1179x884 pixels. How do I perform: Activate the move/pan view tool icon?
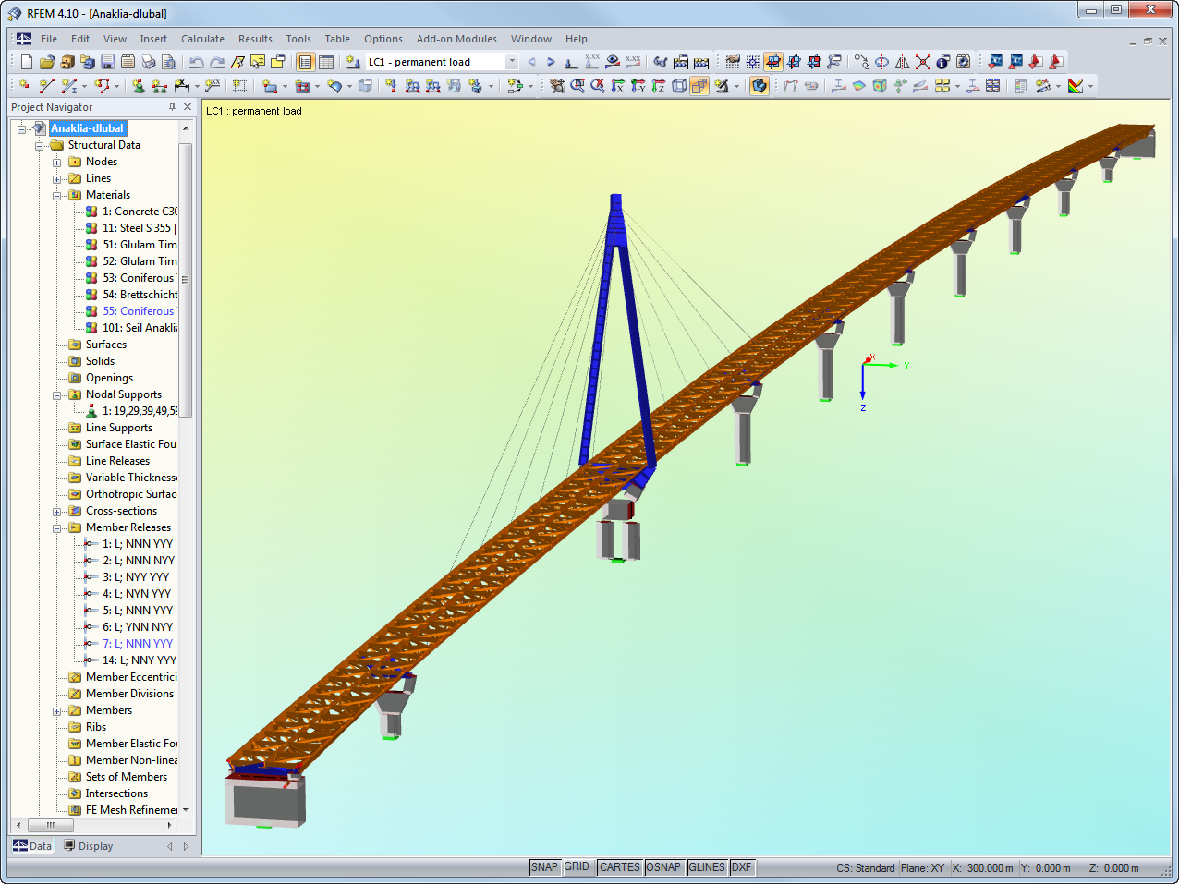point(557,86)
